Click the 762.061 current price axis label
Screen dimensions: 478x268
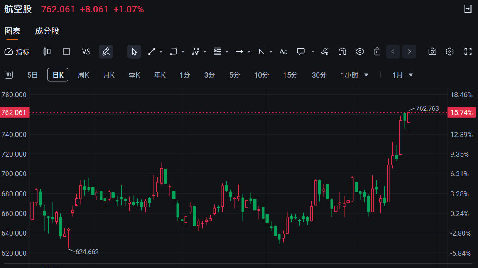[x=15, y=113]
